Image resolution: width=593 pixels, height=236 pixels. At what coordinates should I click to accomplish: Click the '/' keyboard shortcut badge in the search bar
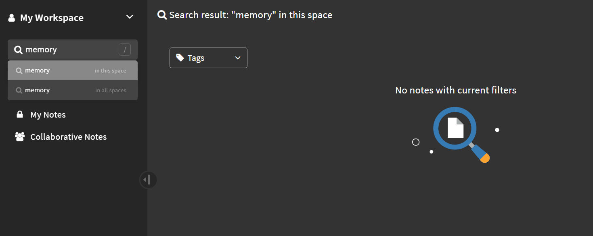pyautogui.click(x=125, y=50)
